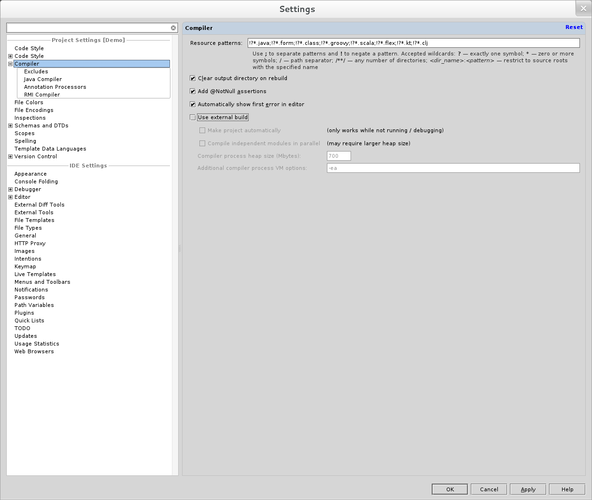
Task: Expand the Version Control node
Action: click(10, 156)
